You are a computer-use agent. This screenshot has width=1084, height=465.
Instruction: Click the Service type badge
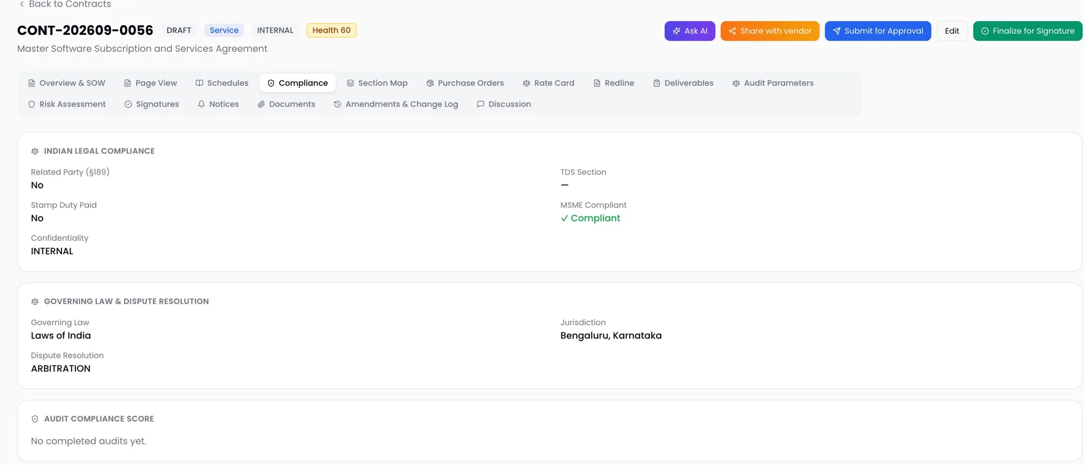224,30
